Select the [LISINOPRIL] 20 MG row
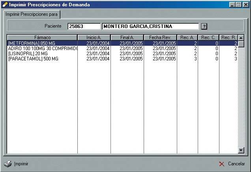 [x=42, y=53]
